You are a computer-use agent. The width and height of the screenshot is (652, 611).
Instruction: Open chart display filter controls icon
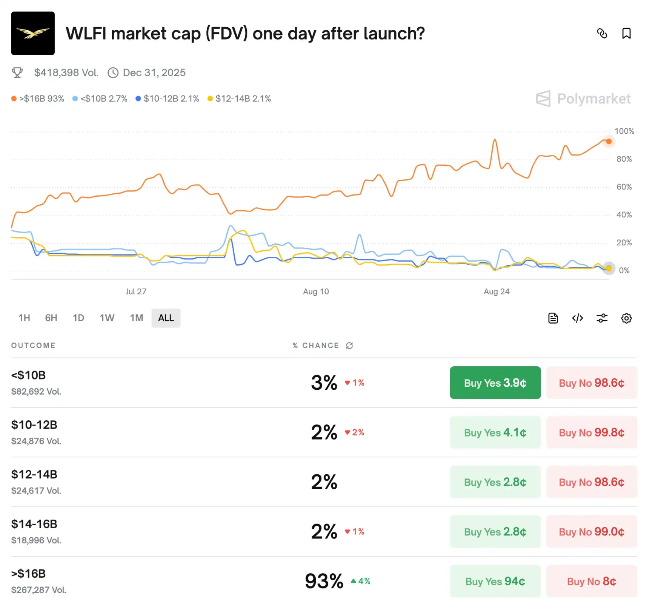(602, 318)
